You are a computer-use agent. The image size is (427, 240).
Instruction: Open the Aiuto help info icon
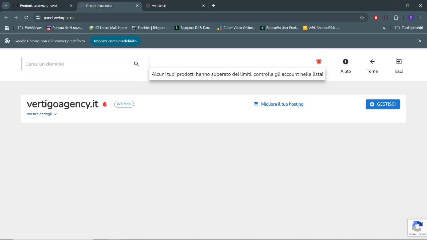click(x=346, y=62)
